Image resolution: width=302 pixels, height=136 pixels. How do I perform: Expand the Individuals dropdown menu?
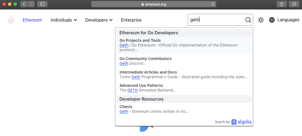(64, 20)
